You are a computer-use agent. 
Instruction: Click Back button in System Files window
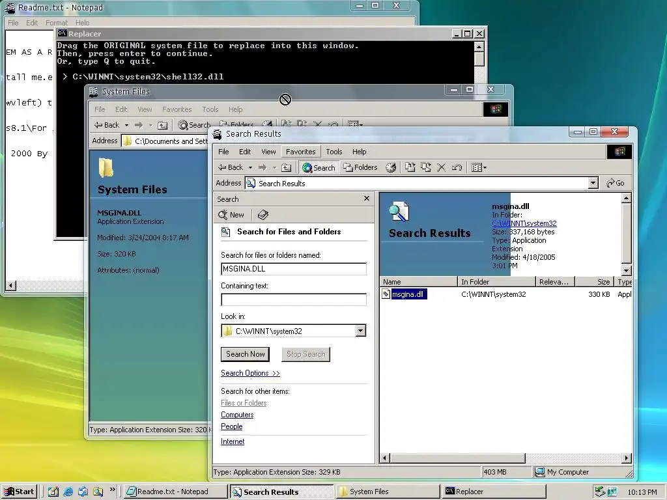(106, 125)
